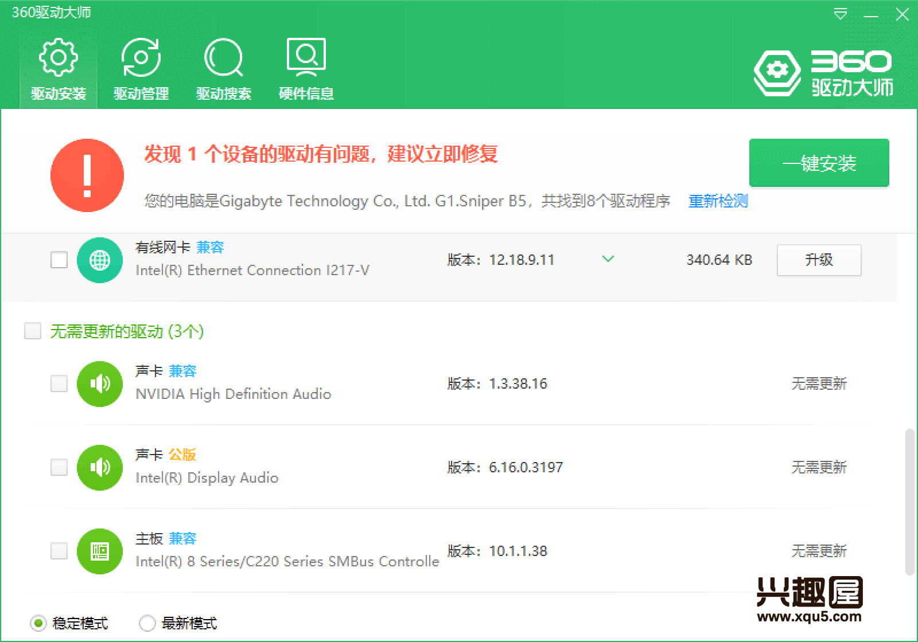Click the NVIDIA High Definition Audio speaker icon
This screenshot has height=642, width=918.
(100, 383)
